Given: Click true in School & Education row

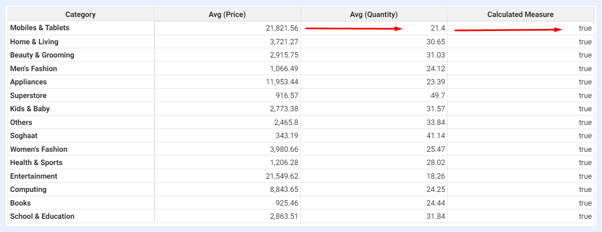Looking at the screenshot, I should pyautogui.click(x=585, y=216).
